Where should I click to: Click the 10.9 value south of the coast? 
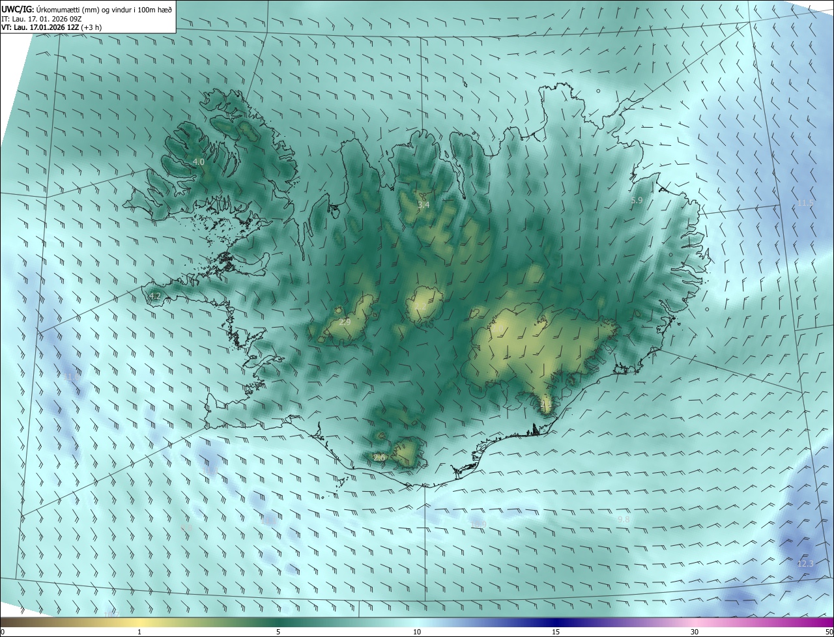pyautogui.click(x=479, y=524)
